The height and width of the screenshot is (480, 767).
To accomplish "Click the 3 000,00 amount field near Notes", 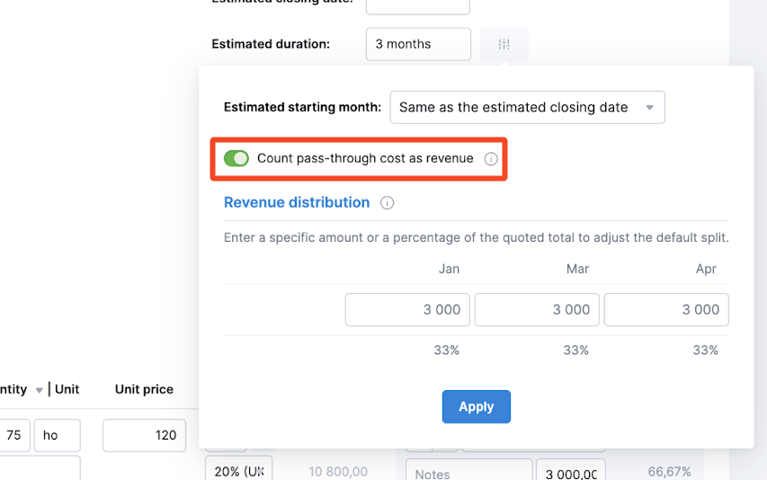I will [x=571, y=472].
